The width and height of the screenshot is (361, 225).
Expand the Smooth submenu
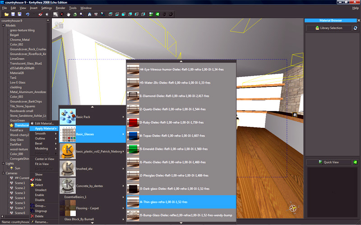tap(44, 133)
